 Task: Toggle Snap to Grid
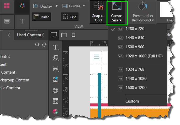tap(98, 12)
